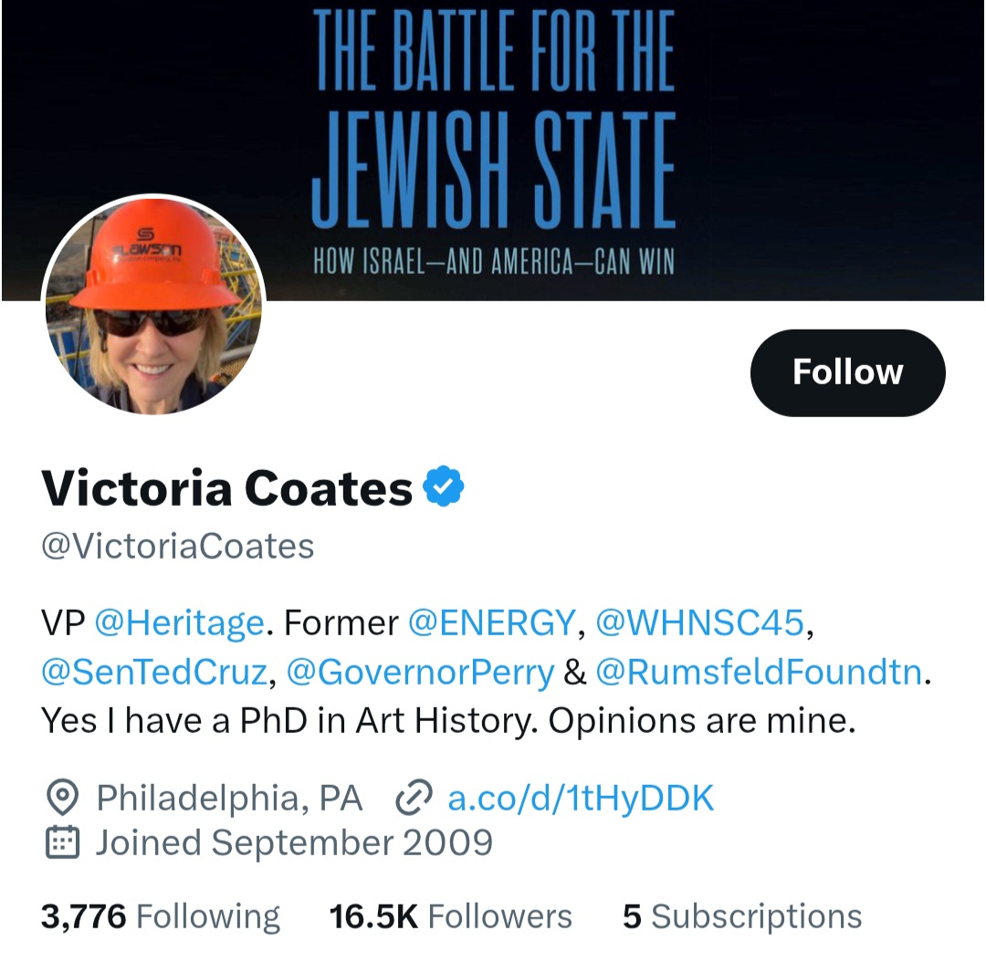Screen dimensions: 986x962
Task: Click the location pin icon
Action: 61,799
